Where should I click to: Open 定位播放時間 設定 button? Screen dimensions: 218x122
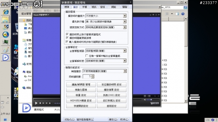111,84
